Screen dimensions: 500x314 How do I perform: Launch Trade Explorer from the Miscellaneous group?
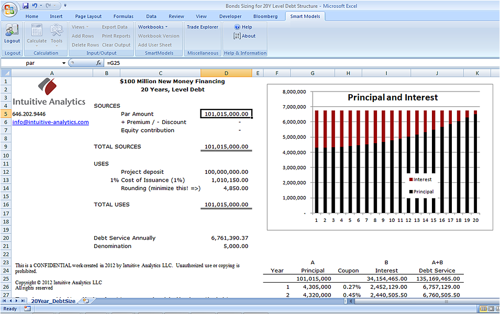coord(202,27)
